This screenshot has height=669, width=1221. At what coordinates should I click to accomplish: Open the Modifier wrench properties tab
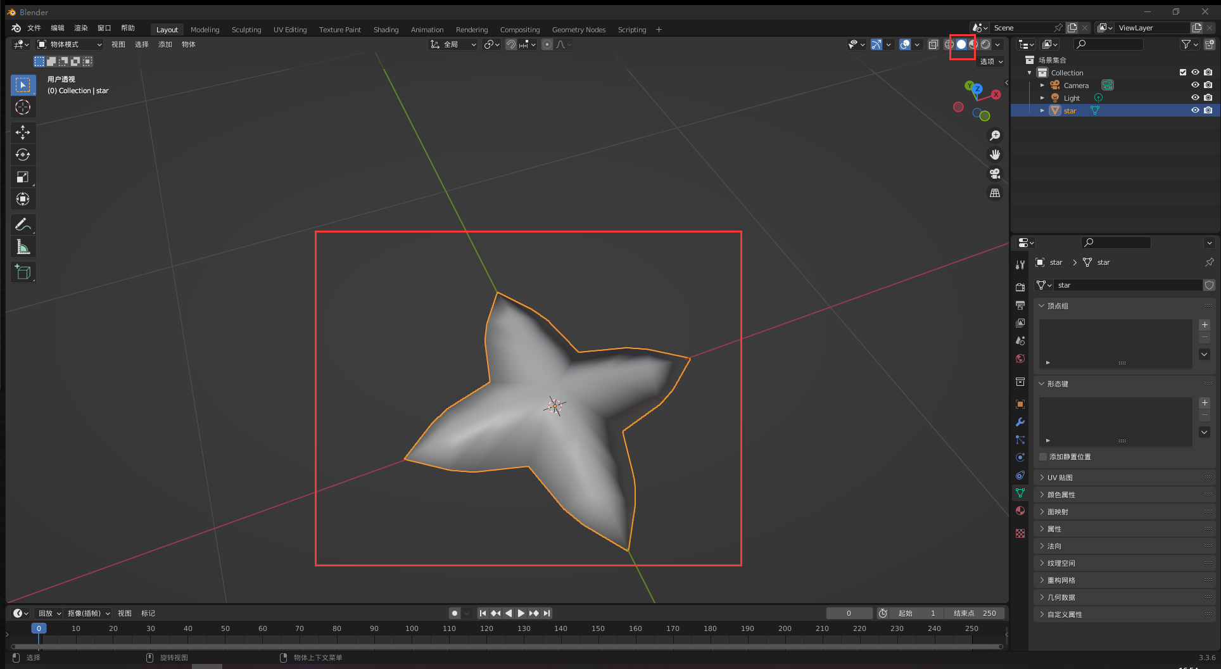tap(1020, 421)
